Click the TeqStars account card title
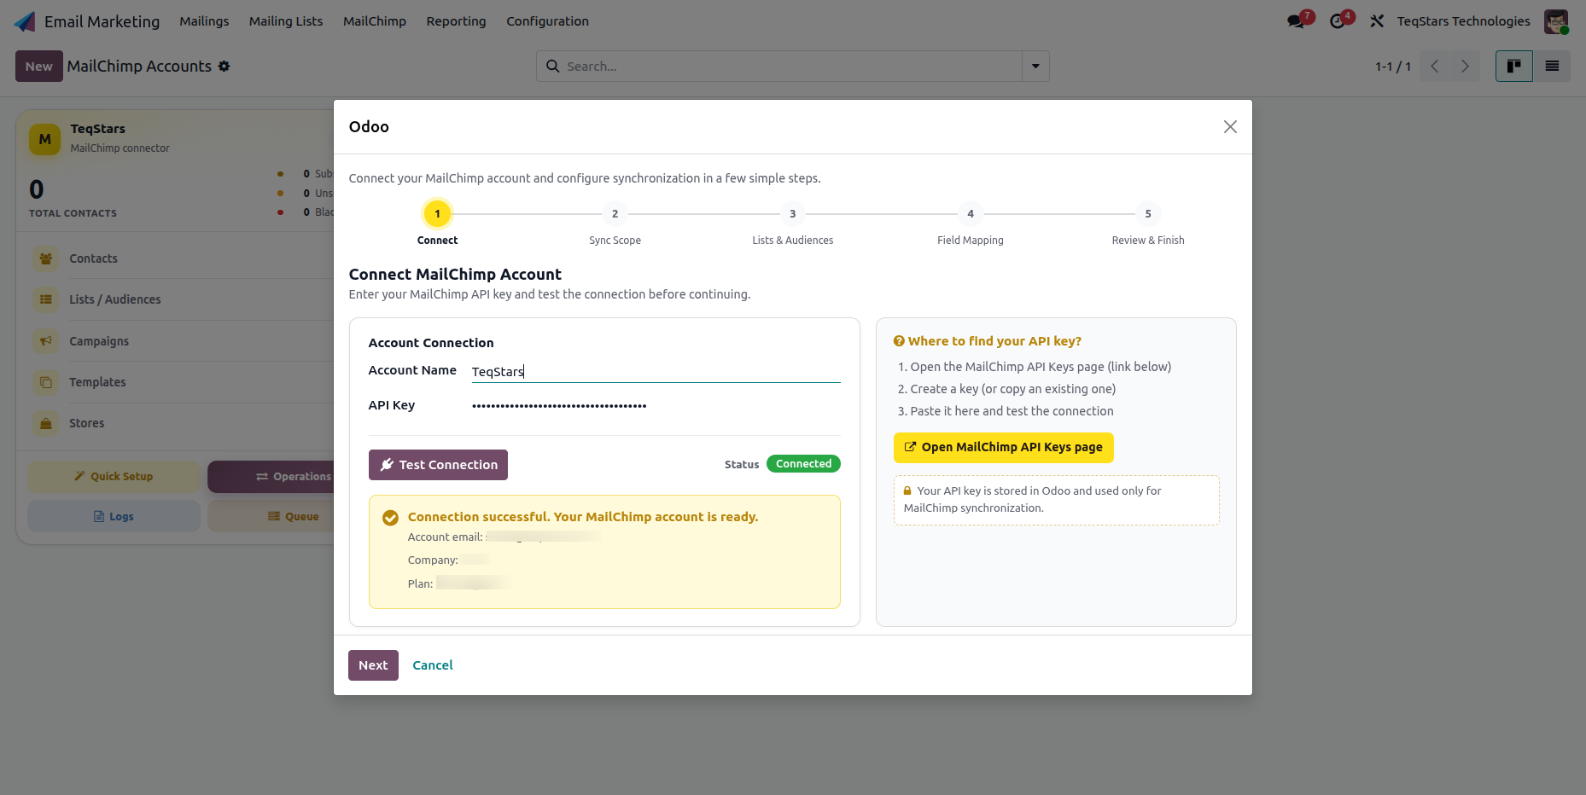1586x795 pixels. [97, 129]
